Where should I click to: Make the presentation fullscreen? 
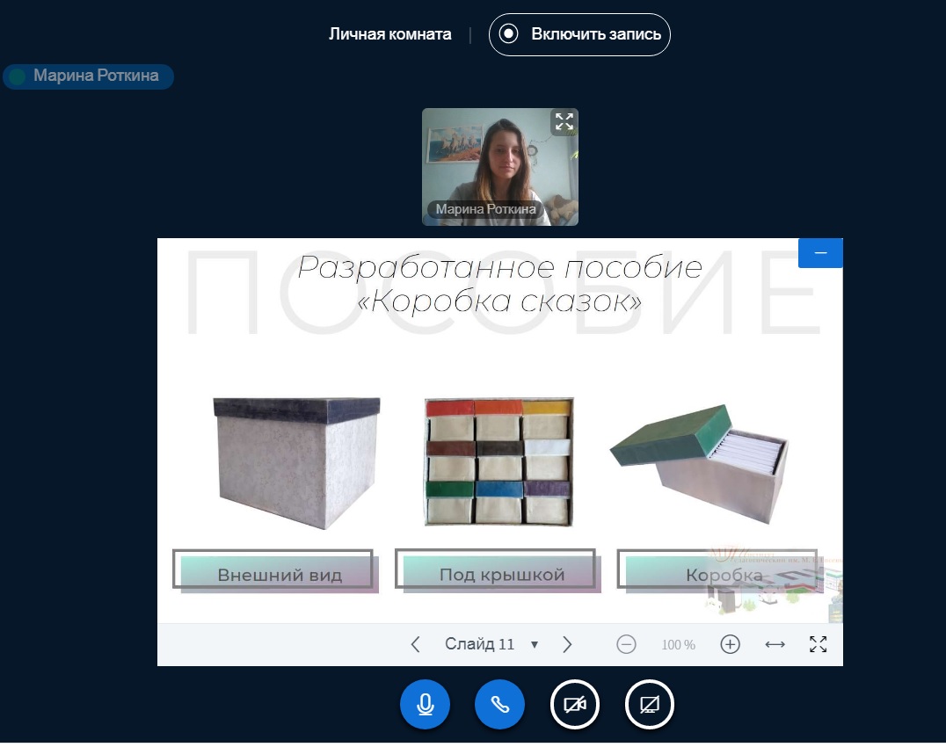[x=818, y=645]
